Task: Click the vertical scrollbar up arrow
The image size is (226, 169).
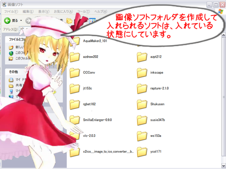Action: 224,35
